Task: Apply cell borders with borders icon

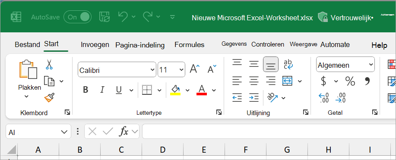Action: coord(147,90)
